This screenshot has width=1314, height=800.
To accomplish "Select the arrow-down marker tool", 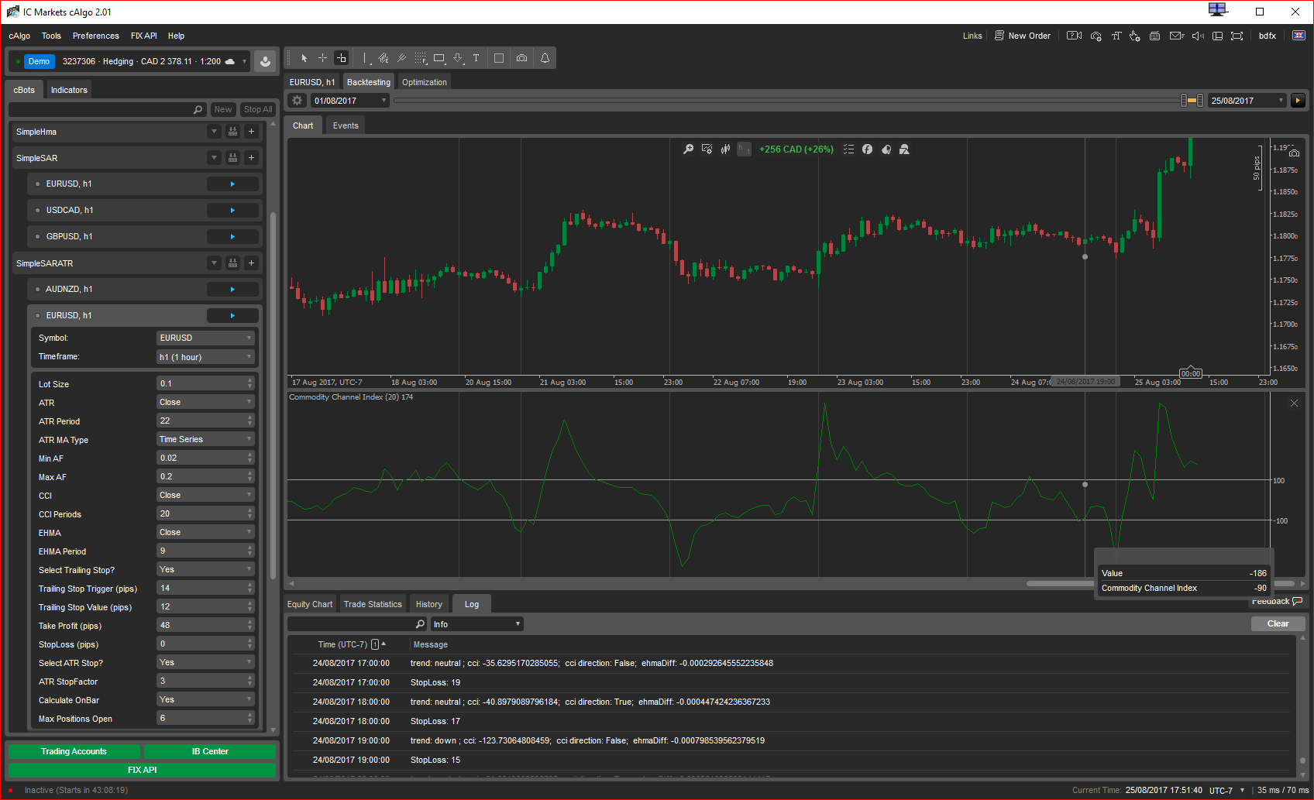I will coord(457,58).
